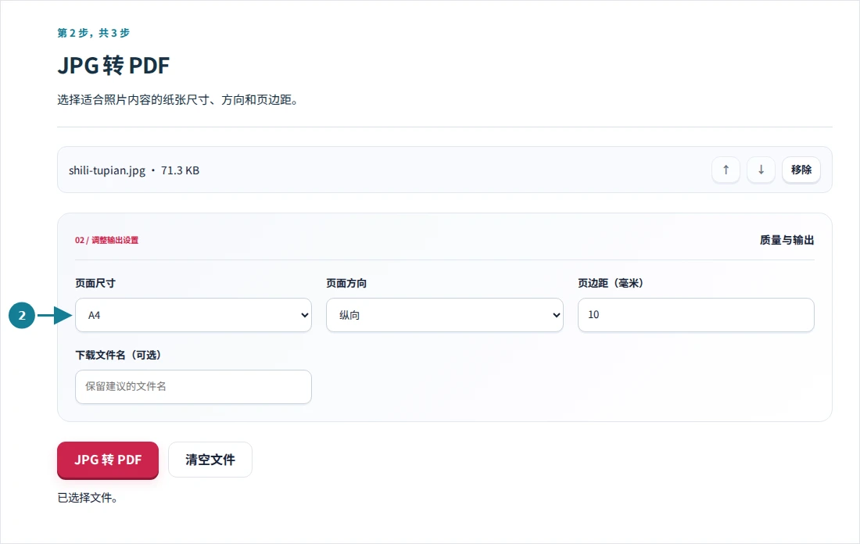Image resolution: width=860 pixels, height=544 pixels.
Task: Select the 质量与输出 label
Action: pyautogui.click(x=787, y=240)
